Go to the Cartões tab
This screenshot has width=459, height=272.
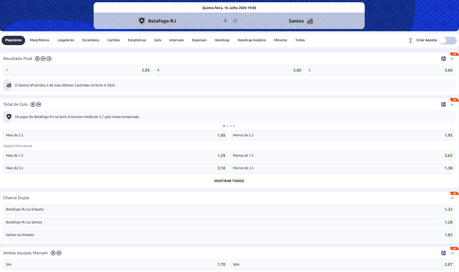point(114,40)
